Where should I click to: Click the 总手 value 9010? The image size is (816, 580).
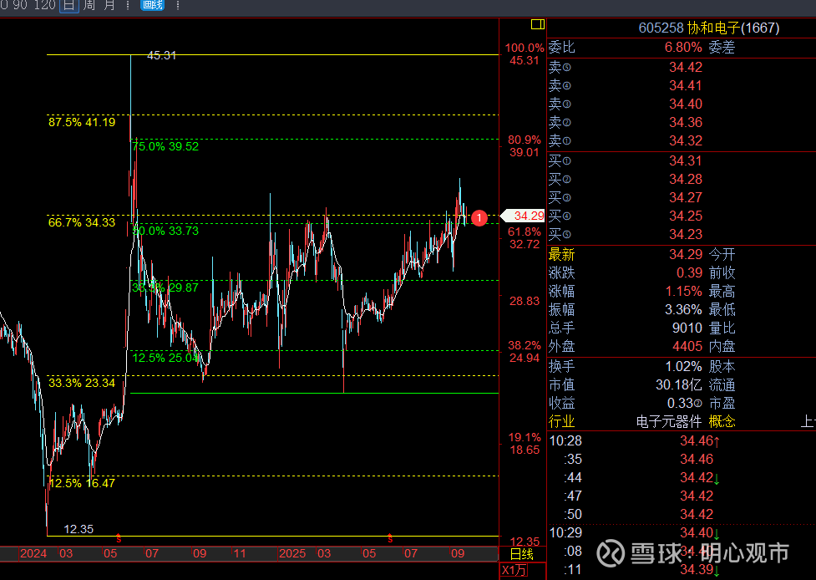coord(687,328)
